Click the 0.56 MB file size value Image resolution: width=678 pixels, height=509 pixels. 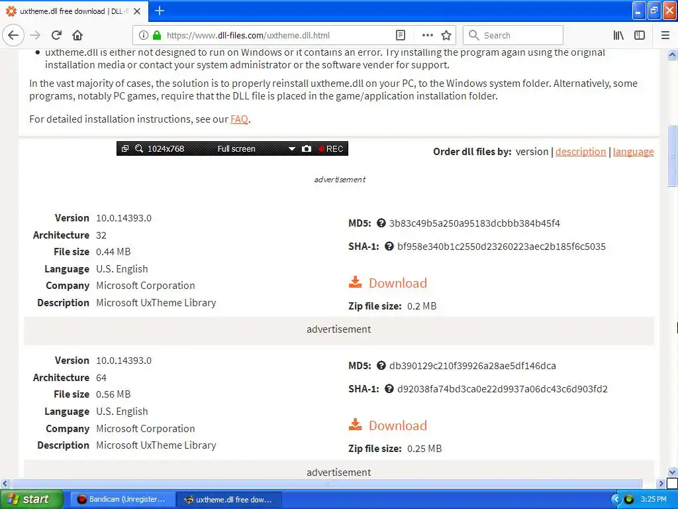point(113,394)
